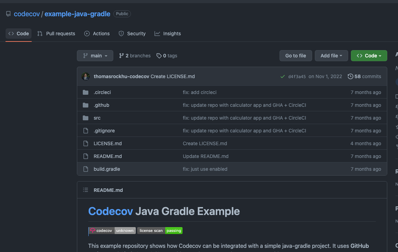
Task: Click the README table of contents list icon
Action: tap(86, 190)
